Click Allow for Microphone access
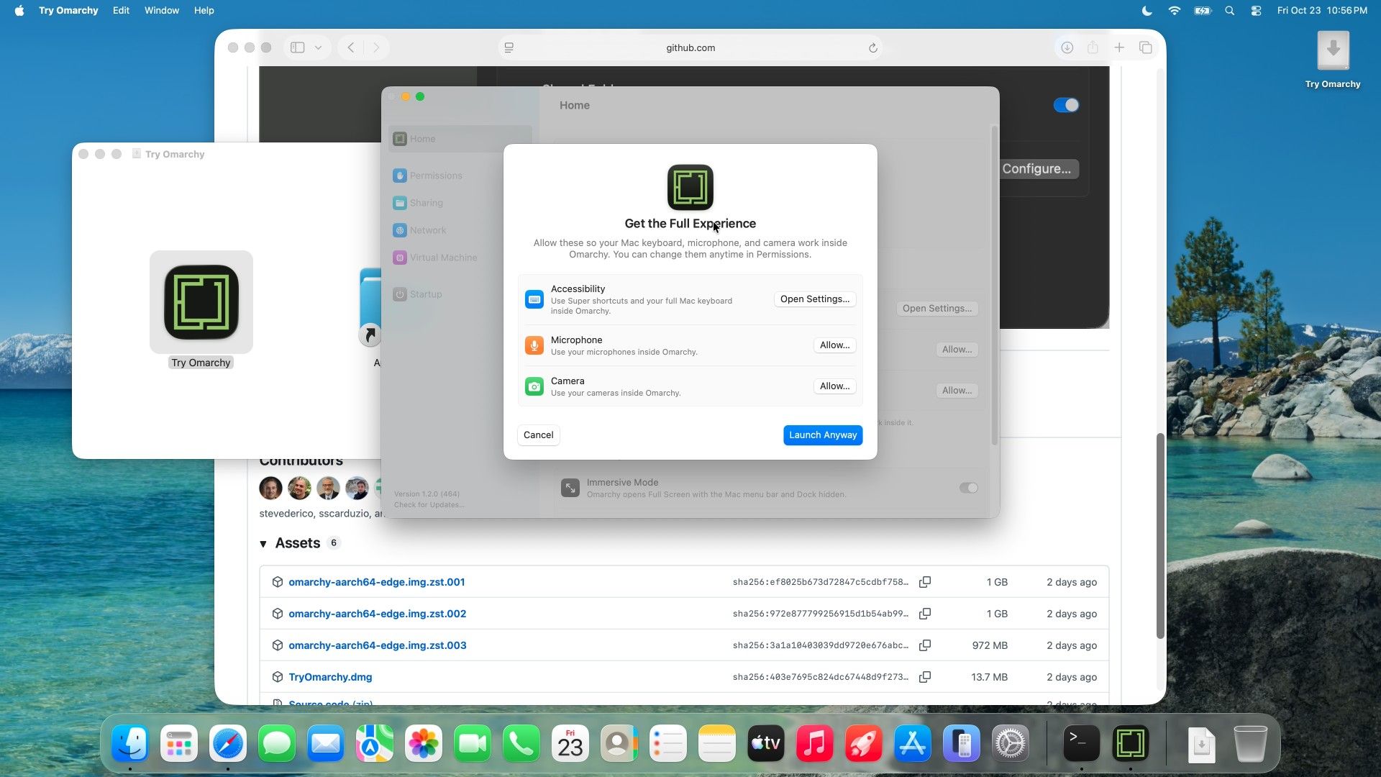This screenshot has width=1381, height=777. pos(834,345)
